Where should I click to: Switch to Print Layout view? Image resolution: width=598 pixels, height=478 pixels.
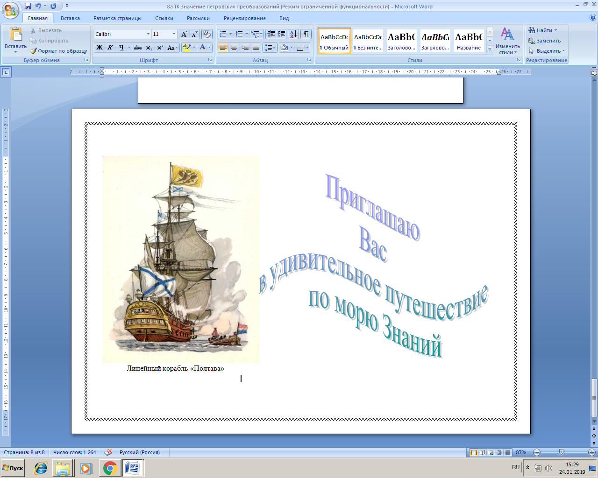click(474, 452)
